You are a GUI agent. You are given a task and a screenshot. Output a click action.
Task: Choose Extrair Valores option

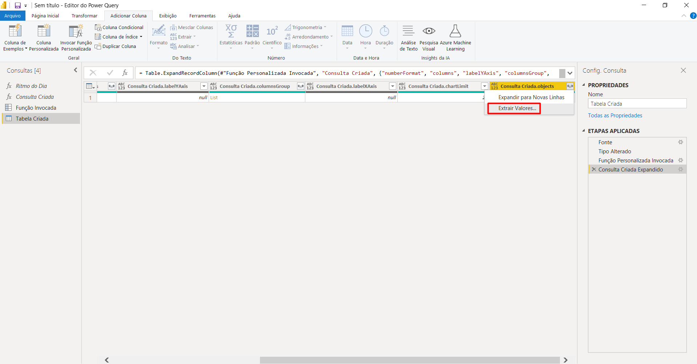(x=517, y=108)
